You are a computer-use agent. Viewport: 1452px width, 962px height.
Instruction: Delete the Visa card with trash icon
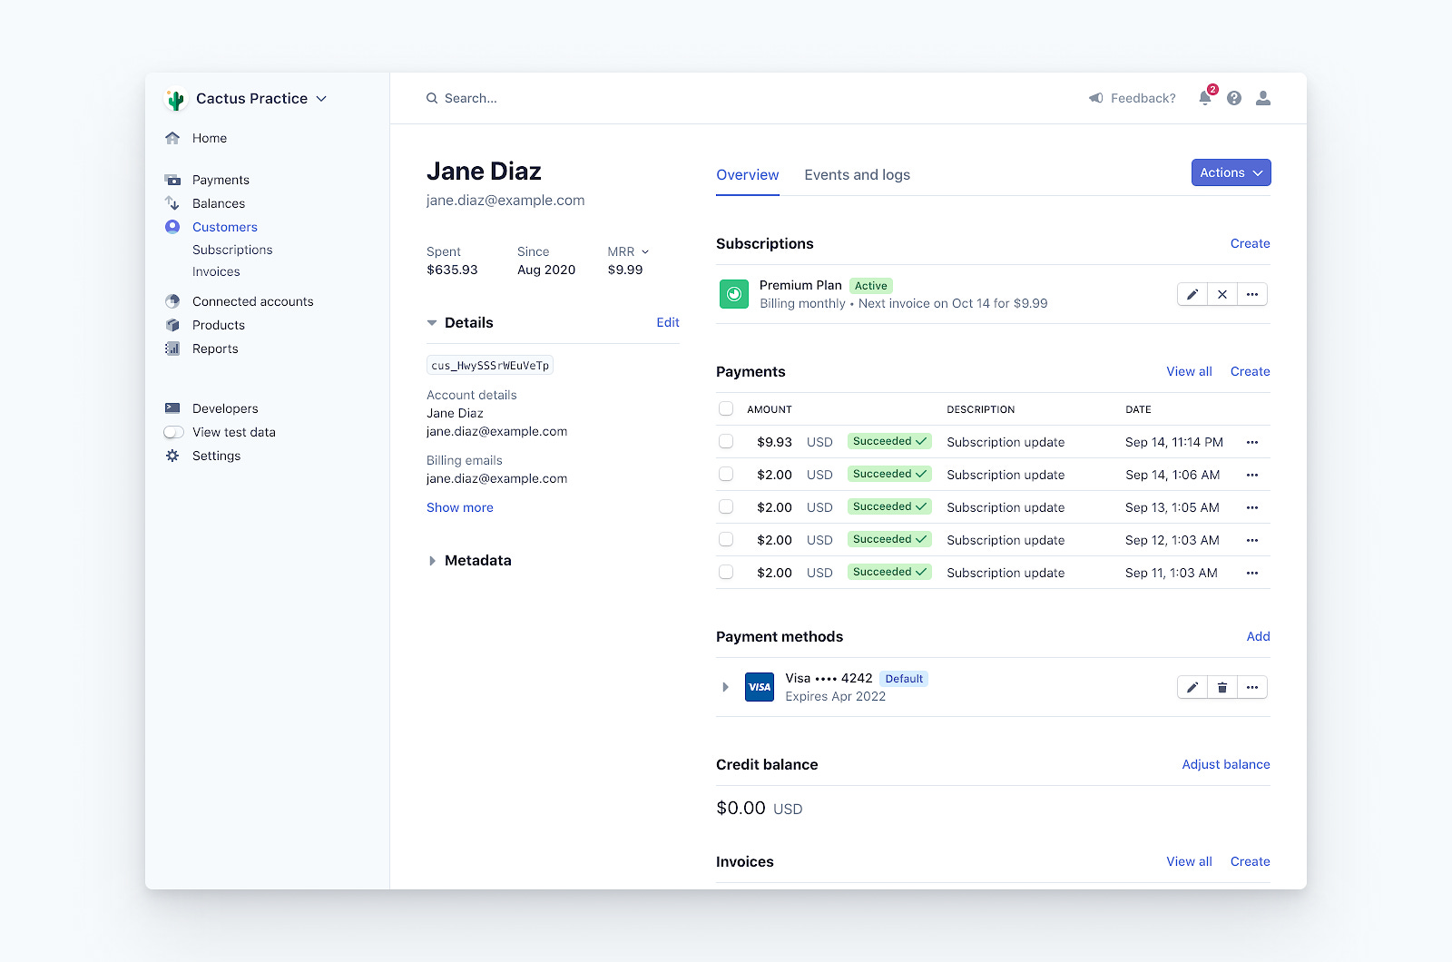click(x=1221, y=687)
